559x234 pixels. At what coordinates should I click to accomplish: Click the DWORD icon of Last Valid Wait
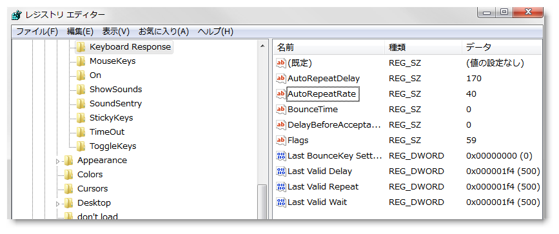pos(281,202)
